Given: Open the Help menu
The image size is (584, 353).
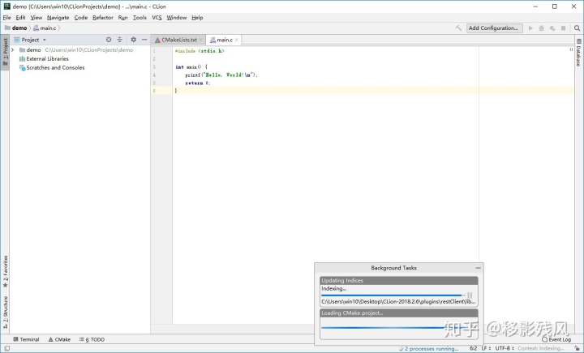Looking at the screenshot, I should pos(197,18).
